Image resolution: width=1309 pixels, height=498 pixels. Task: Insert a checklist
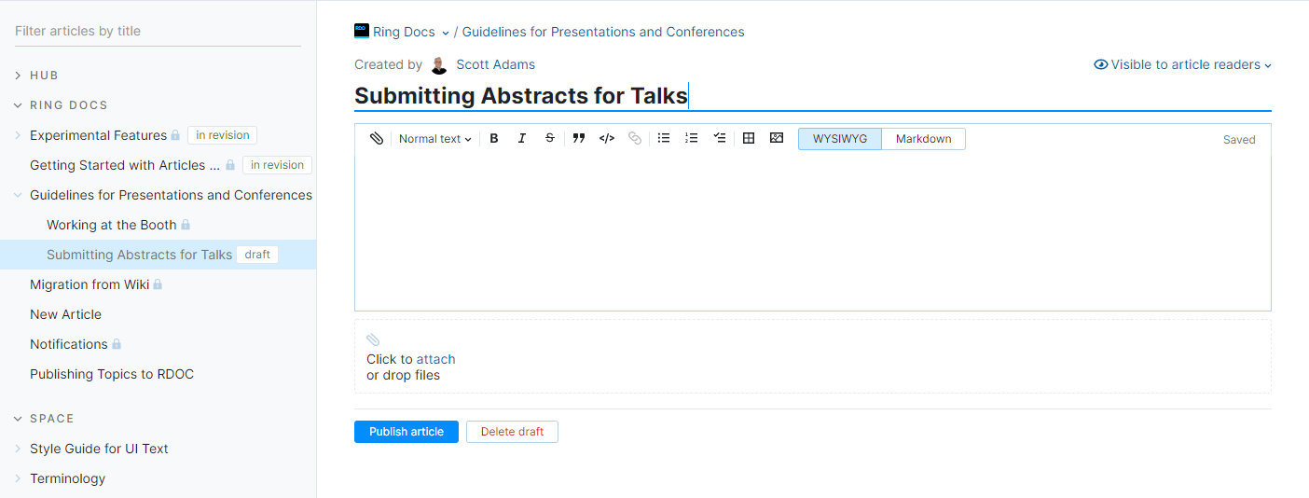click(x=720, y=139)
